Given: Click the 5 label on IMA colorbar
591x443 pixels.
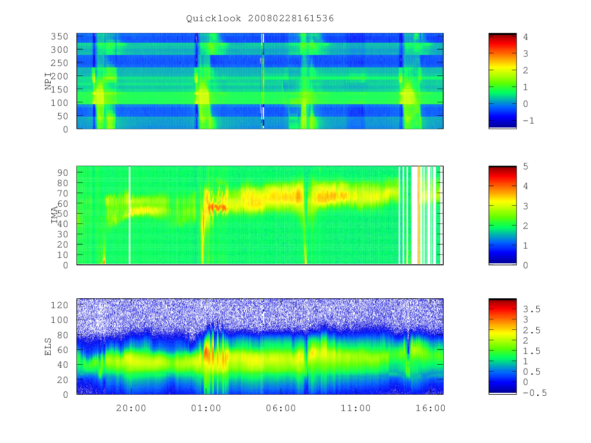Looking at the screenshot, I should (x=525, y=166).
